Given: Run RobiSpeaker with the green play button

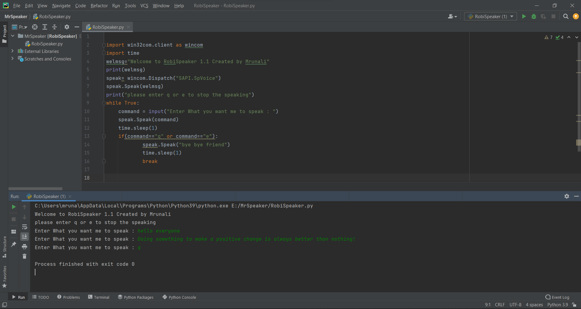Looking at the screenshot, I should [x=524, y=16].
